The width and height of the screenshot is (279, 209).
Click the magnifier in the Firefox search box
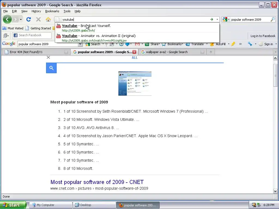pos(272,19)
